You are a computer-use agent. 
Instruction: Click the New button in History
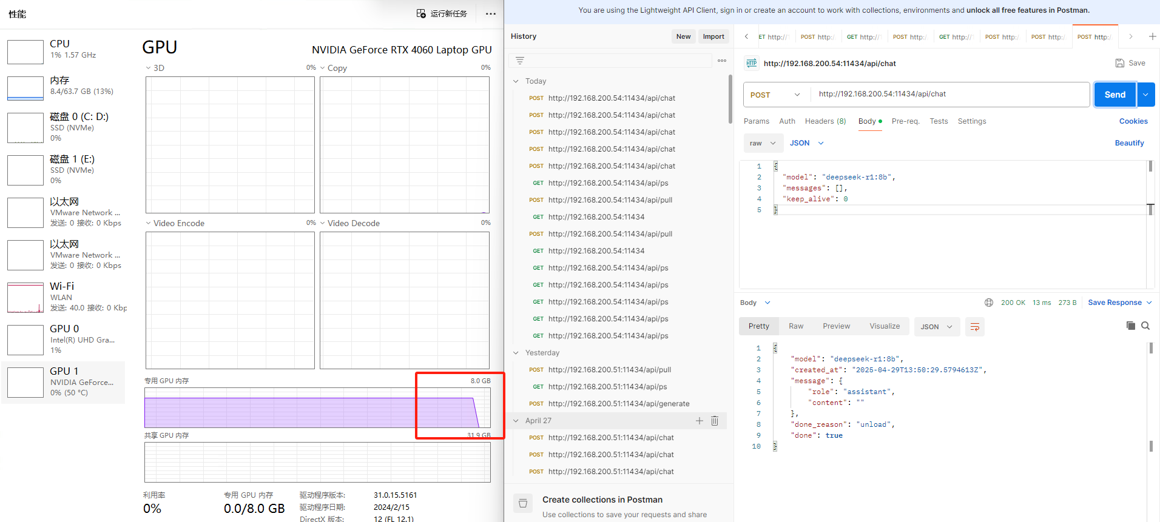[683, 36]
